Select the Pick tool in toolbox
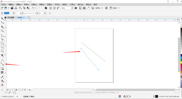 click(x=2, y=18)
